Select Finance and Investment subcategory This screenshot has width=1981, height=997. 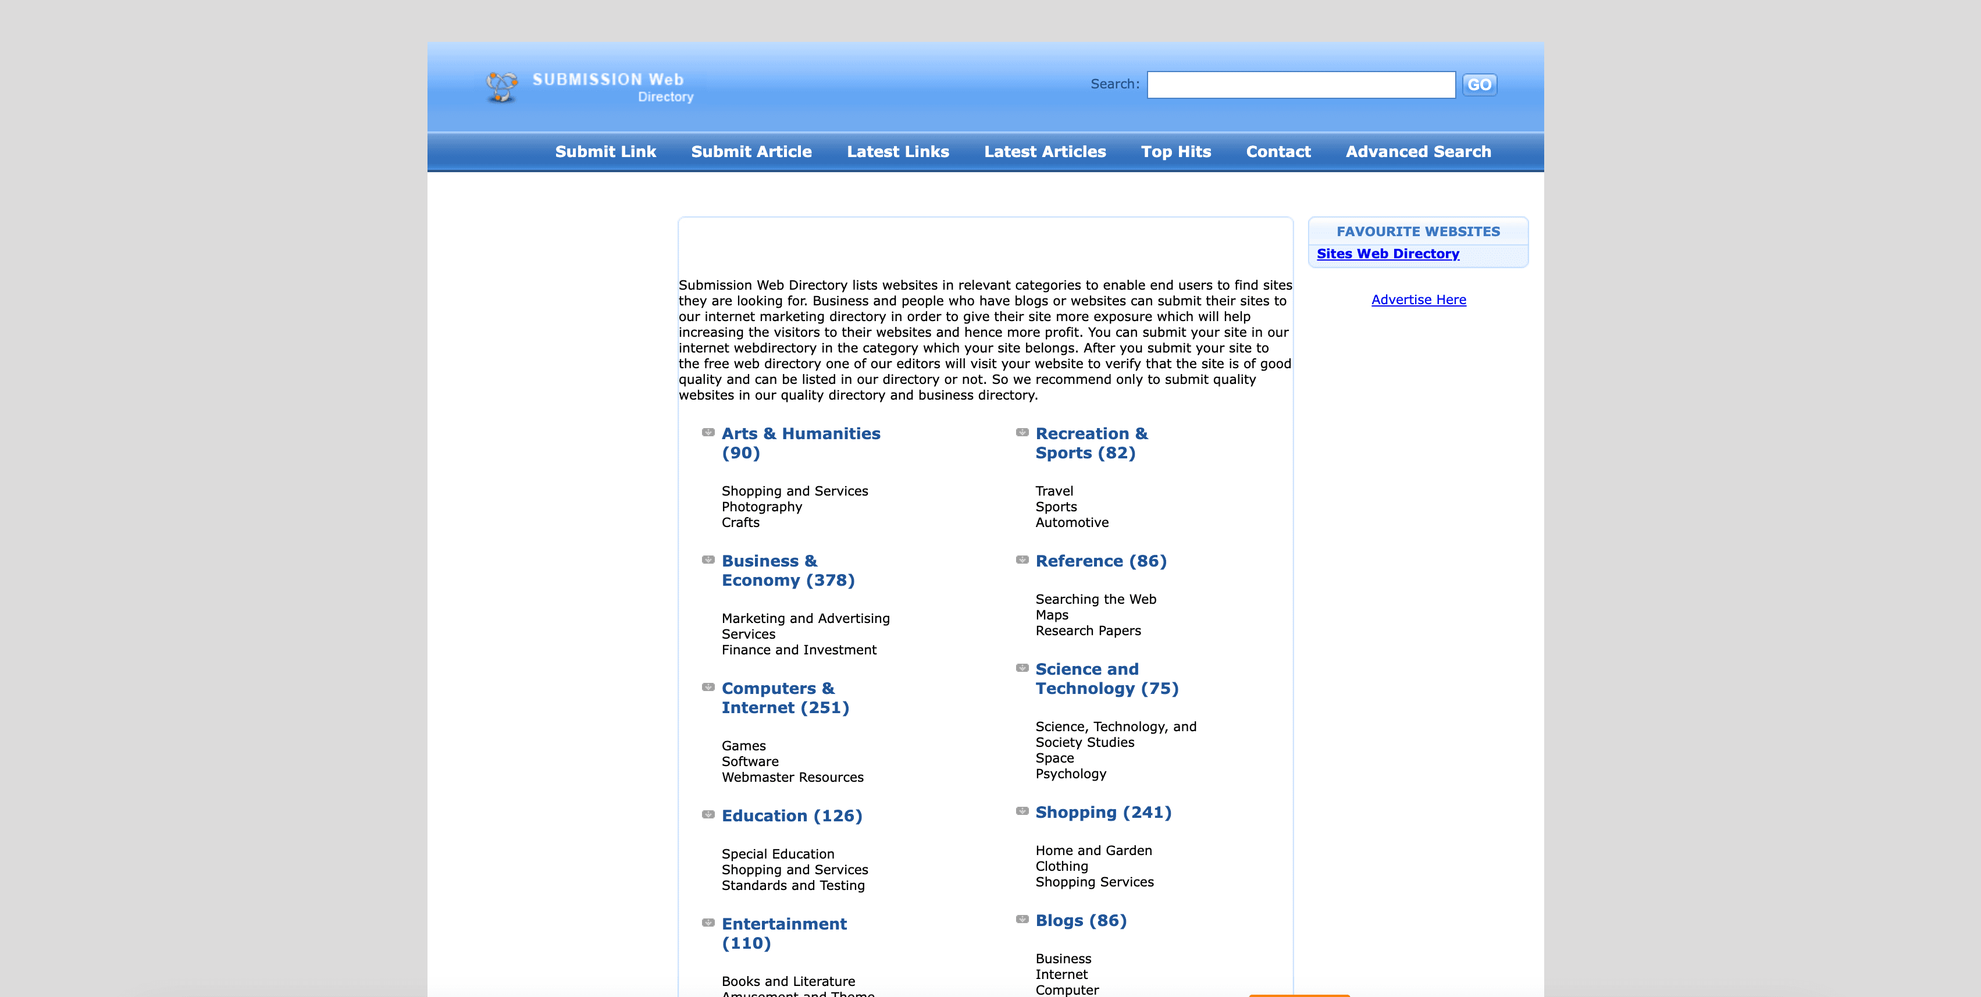[x=798, y=650]
